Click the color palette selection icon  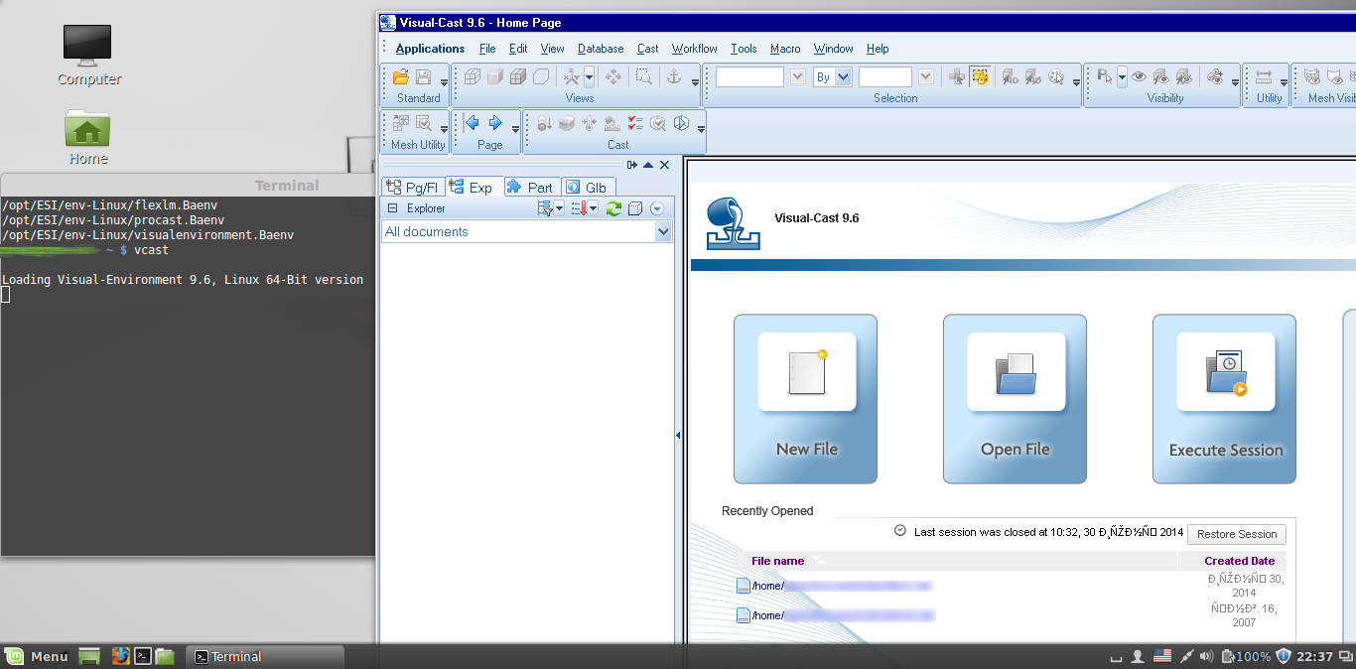1056,76
